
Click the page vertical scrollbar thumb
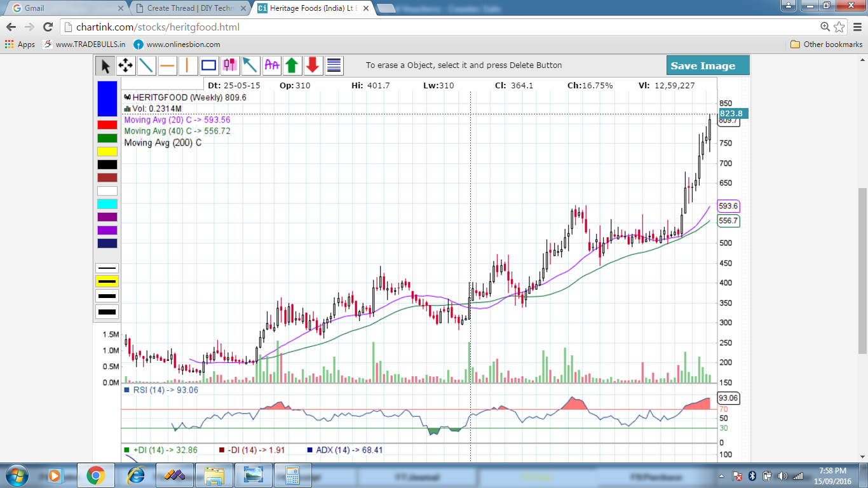tap(862, 271)
